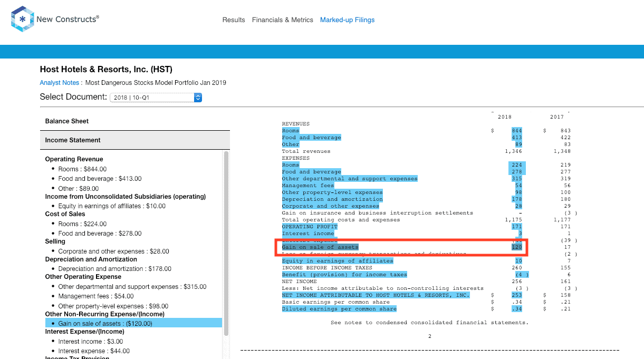Select Interest expense : $44.00 item
The image size is (644, 359).
pyautogui.click(x=94, y=351)
